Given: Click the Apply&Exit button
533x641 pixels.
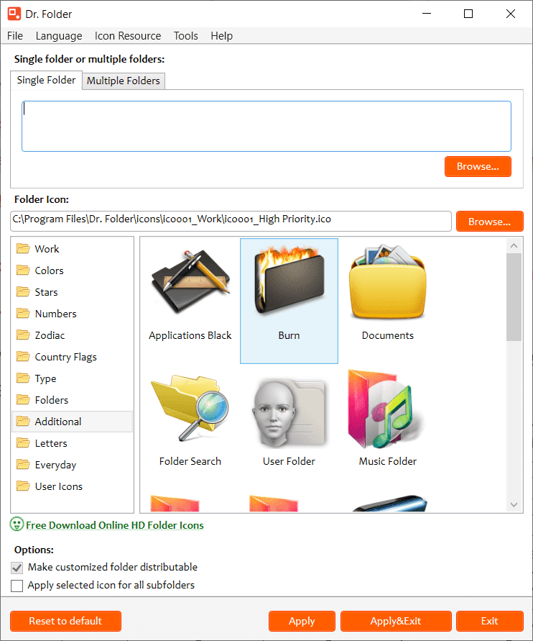Looking at the screenshot, I should pyautogui.click(x=396, y=621).
